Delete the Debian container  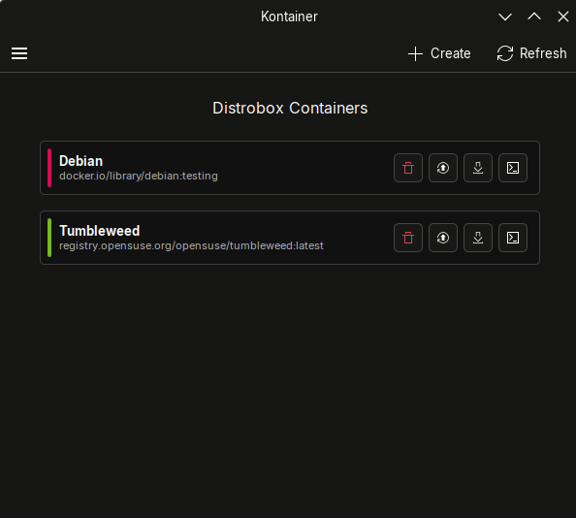pos(408,168)
